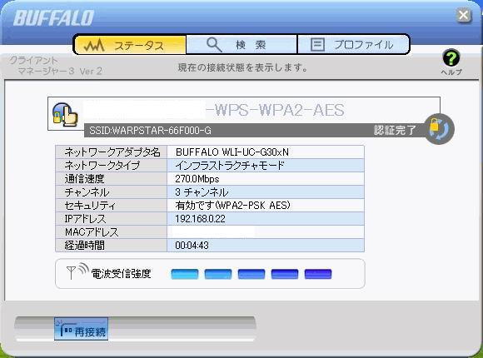Click the IPアドレス label
Screen dimensions: 483x358
85,219
